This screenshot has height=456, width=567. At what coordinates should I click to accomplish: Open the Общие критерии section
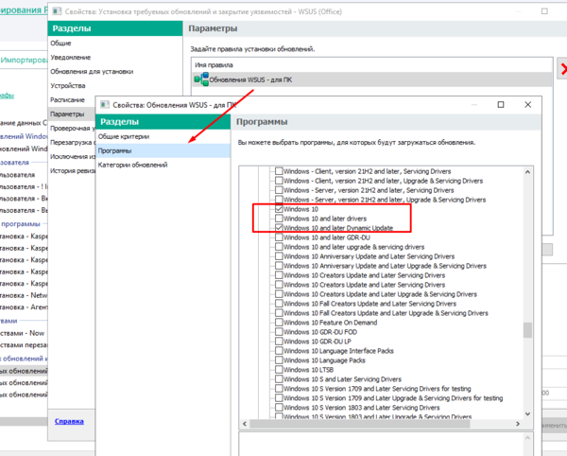click(x=123, y=137)
